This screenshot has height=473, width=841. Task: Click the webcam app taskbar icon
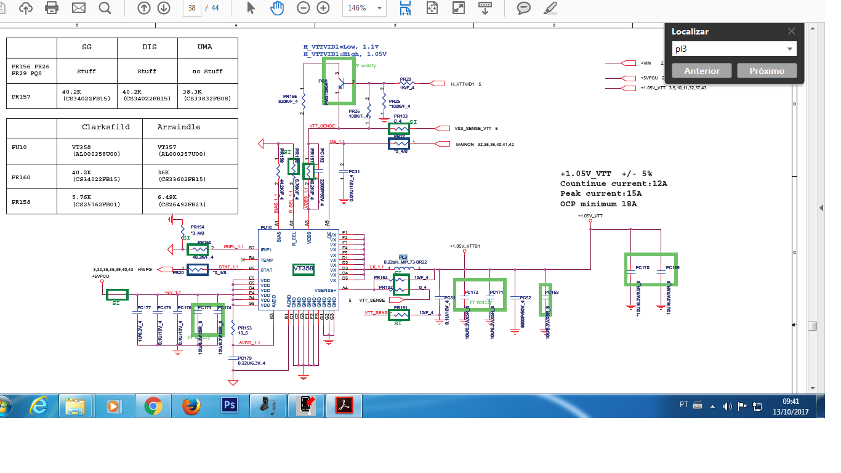click(x=268, y=406)
